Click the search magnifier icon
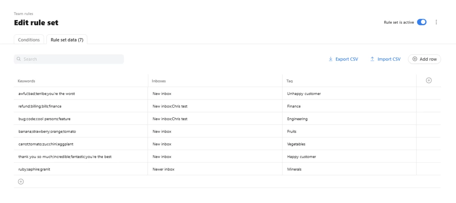Viewport: 456px width, 203px height. pyautogui.click(x=19, y=59)
